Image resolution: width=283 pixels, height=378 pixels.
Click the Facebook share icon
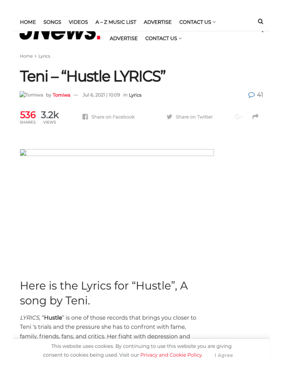[85, 117]
